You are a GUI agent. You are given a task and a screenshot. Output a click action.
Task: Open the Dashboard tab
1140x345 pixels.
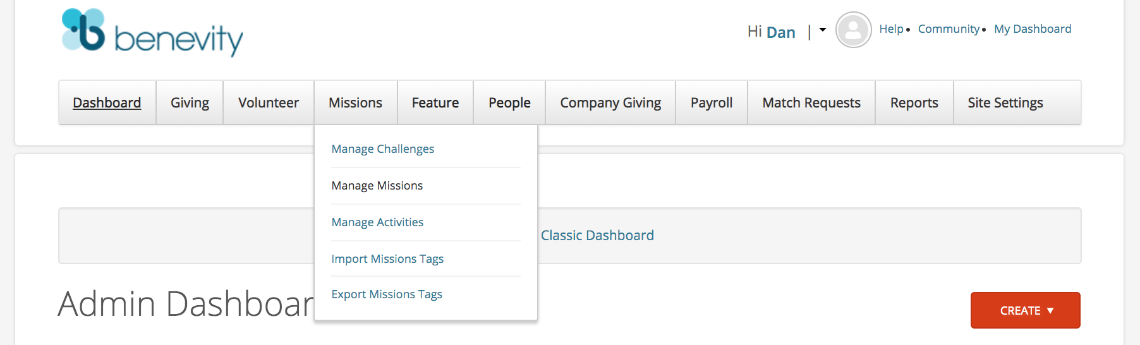[107, 102]
